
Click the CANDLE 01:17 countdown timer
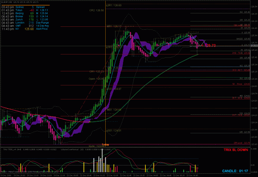[235, 171]
